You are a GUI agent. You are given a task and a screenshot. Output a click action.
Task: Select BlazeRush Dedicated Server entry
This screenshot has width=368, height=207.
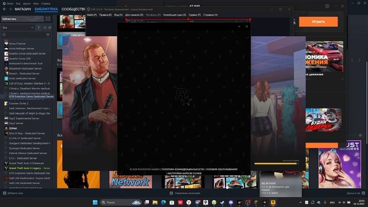(25, 68)
